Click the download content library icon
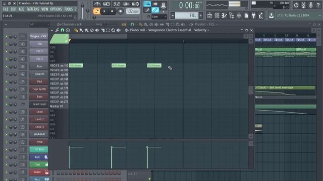Viewport: 323px width, 181px height. pyautogui.click(x=272, y=16)
